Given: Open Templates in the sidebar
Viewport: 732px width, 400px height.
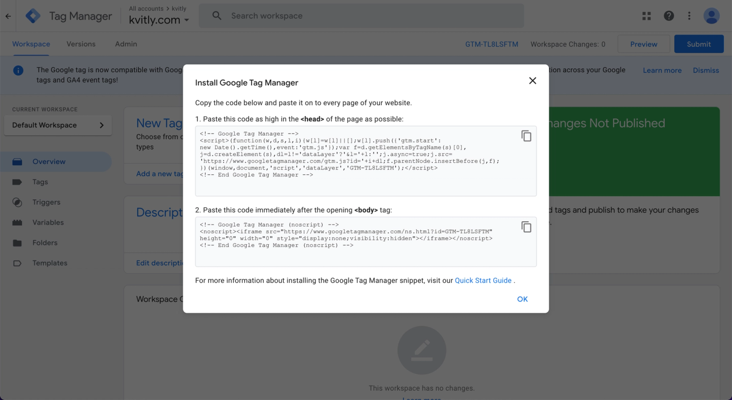Looking at the screenshot, I should [56, 263].
